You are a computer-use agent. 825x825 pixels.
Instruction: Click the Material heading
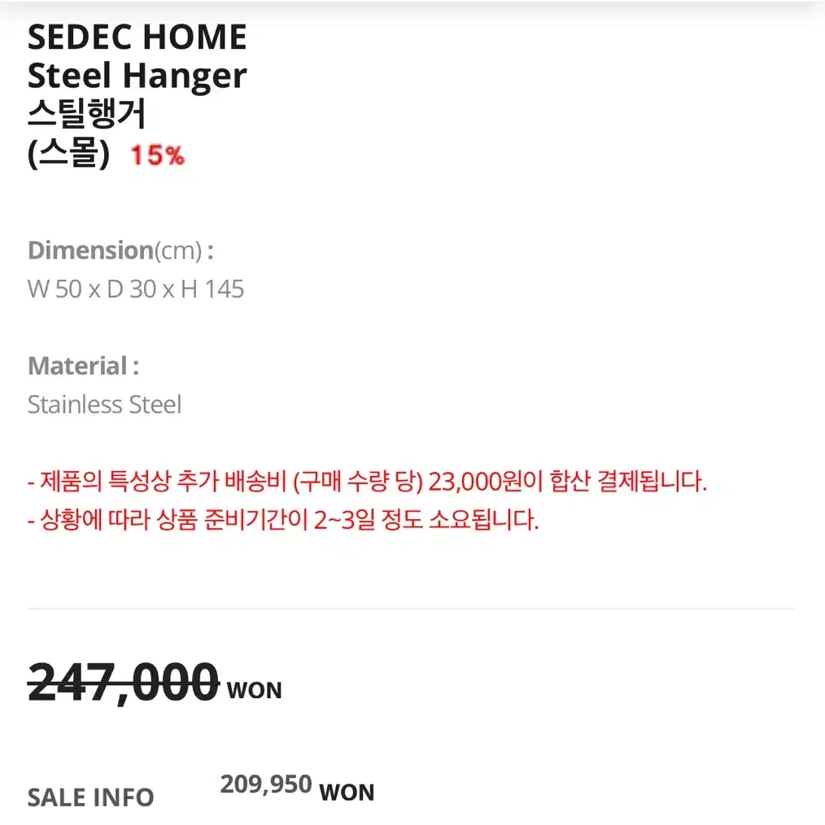click(83, 365)
